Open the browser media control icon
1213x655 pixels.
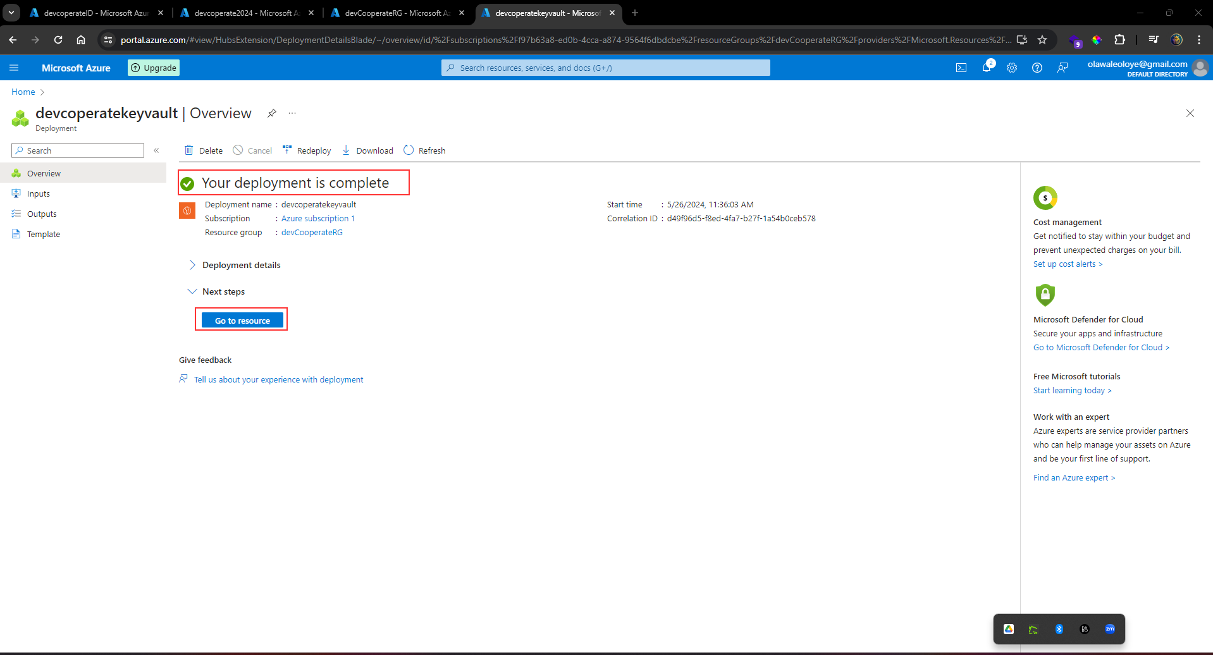coord(1154,40)
